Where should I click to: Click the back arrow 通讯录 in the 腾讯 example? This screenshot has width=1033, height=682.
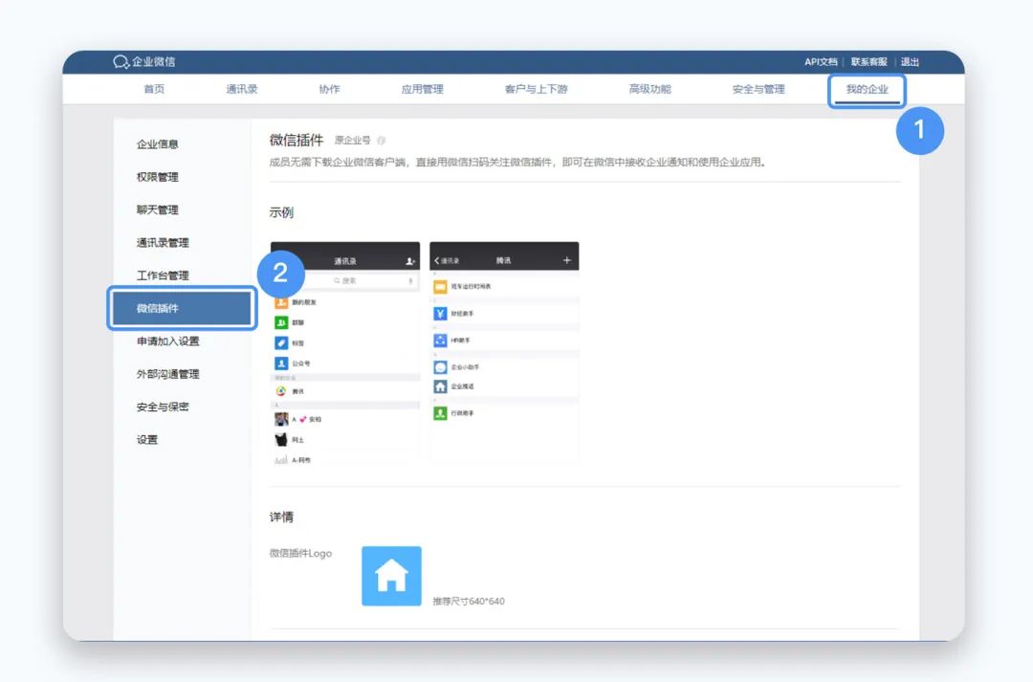(x=447, y=261)
